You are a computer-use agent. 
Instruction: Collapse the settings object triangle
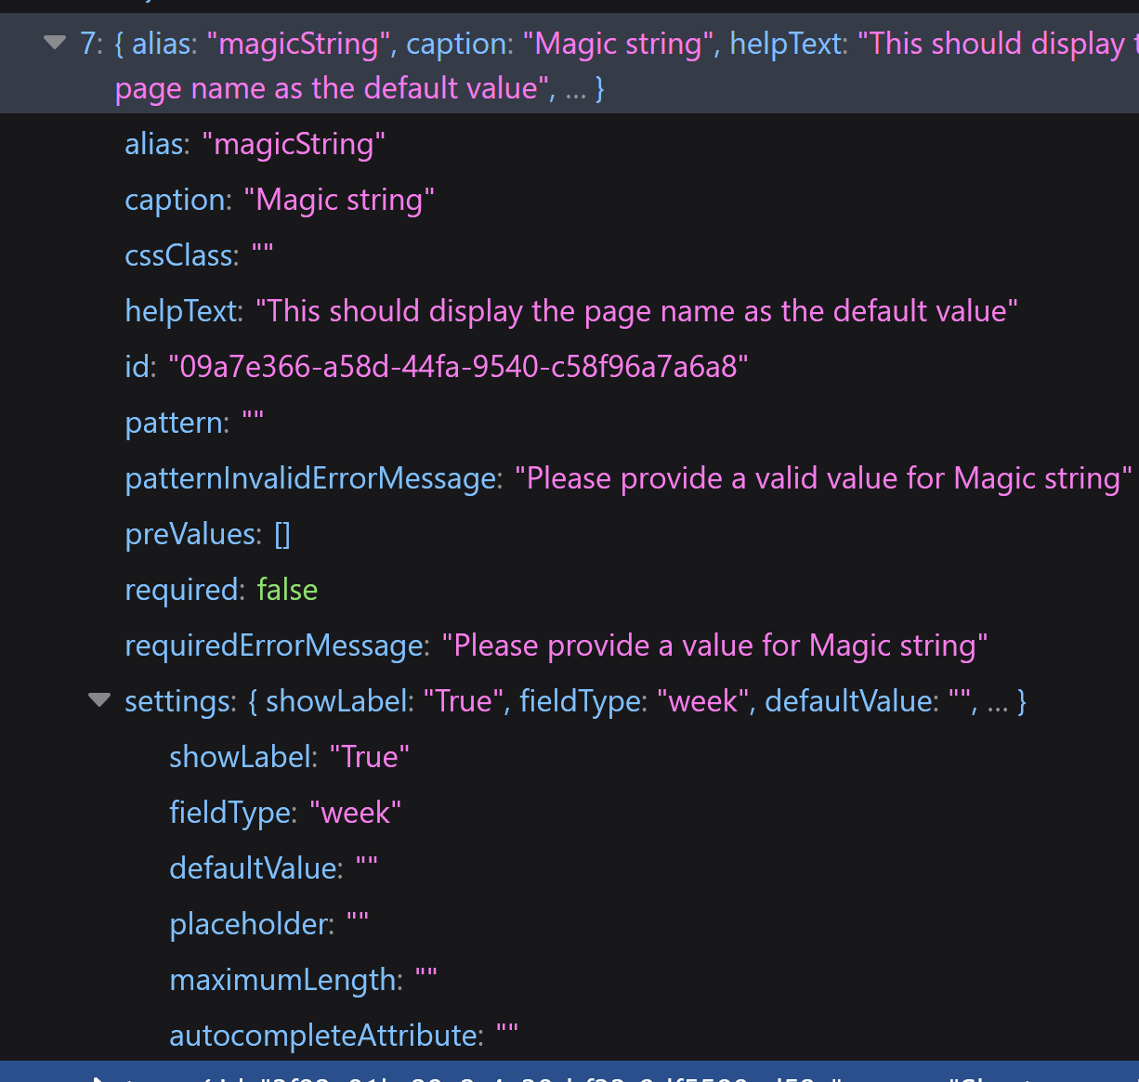98,700
